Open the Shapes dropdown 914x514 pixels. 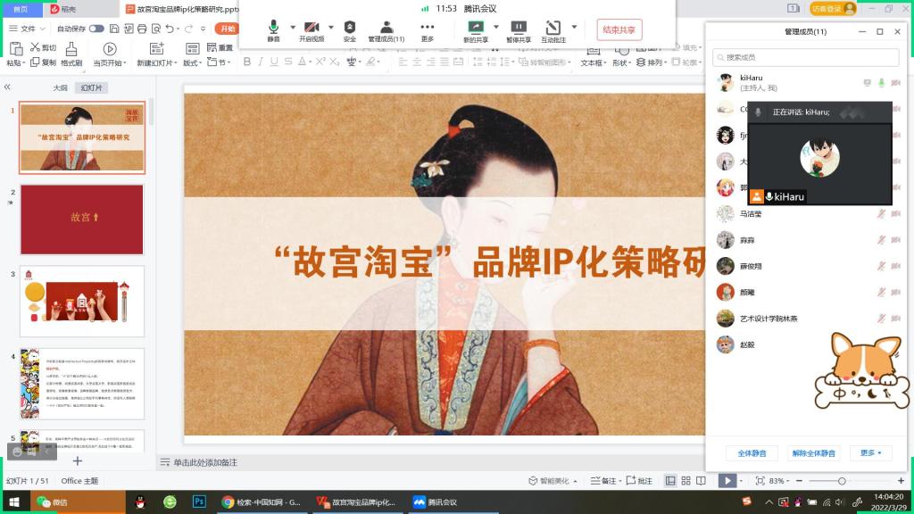pos(621,56)
